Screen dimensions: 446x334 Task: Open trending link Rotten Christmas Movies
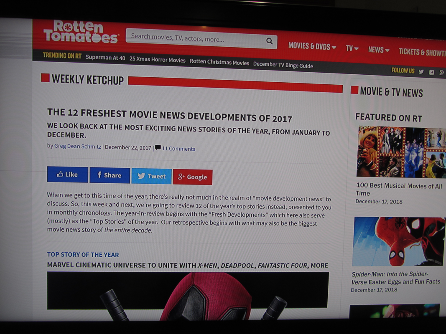coord(219,63)
